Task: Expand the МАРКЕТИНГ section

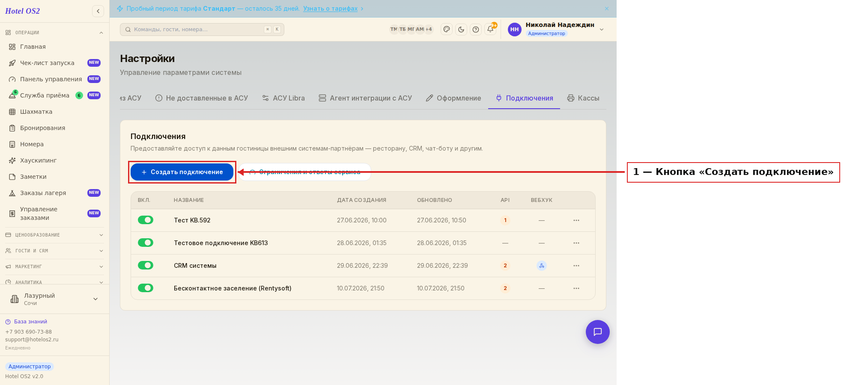Action: pos(54,267)
